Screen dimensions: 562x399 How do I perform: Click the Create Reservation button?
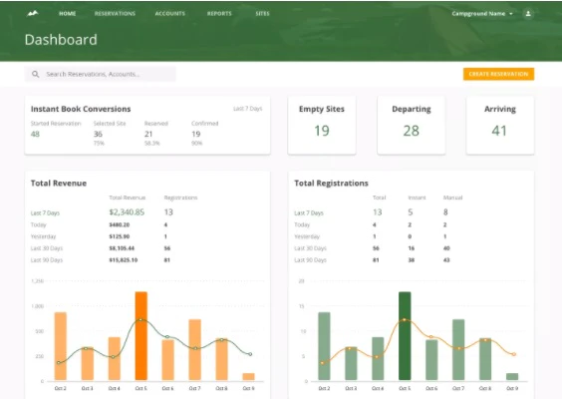coord(498,74)
